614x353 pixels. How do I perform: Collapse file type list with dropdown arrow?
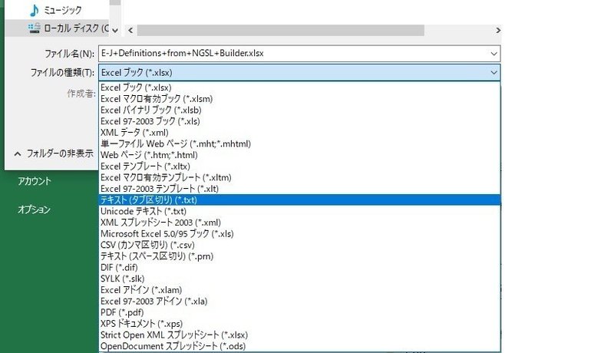(x=494, y=72)
